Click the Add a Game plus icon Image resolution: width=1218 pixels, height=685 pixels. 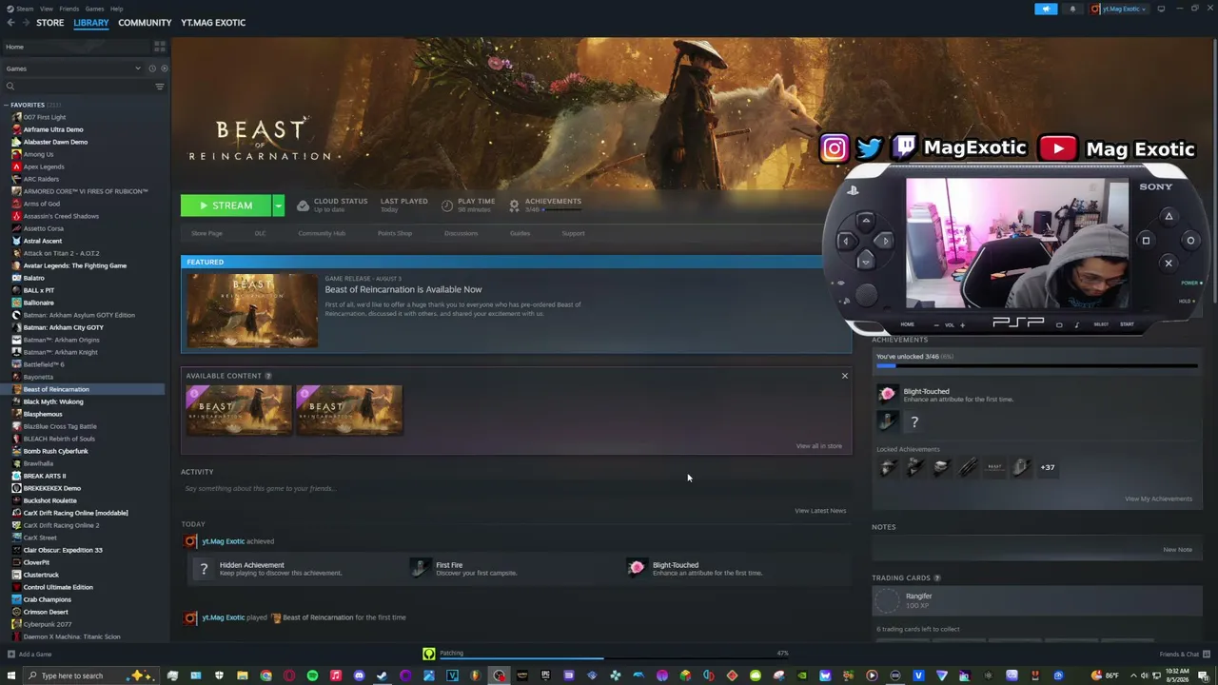[x=10, y=654]
